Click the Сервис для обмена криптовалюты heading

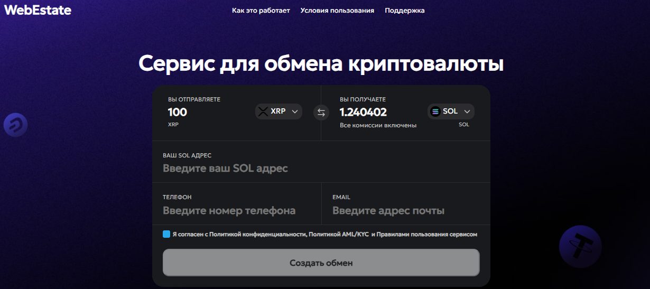(321, 63)
